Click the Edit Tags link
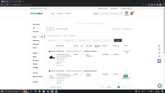 [x=59, y=87]
